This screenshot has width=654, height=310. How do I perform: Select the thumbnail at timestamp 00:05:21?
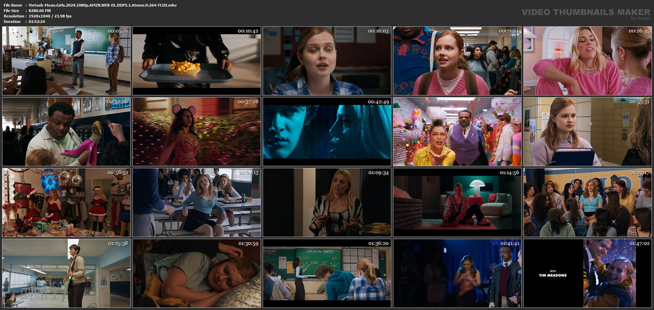(x=66, y=61)
